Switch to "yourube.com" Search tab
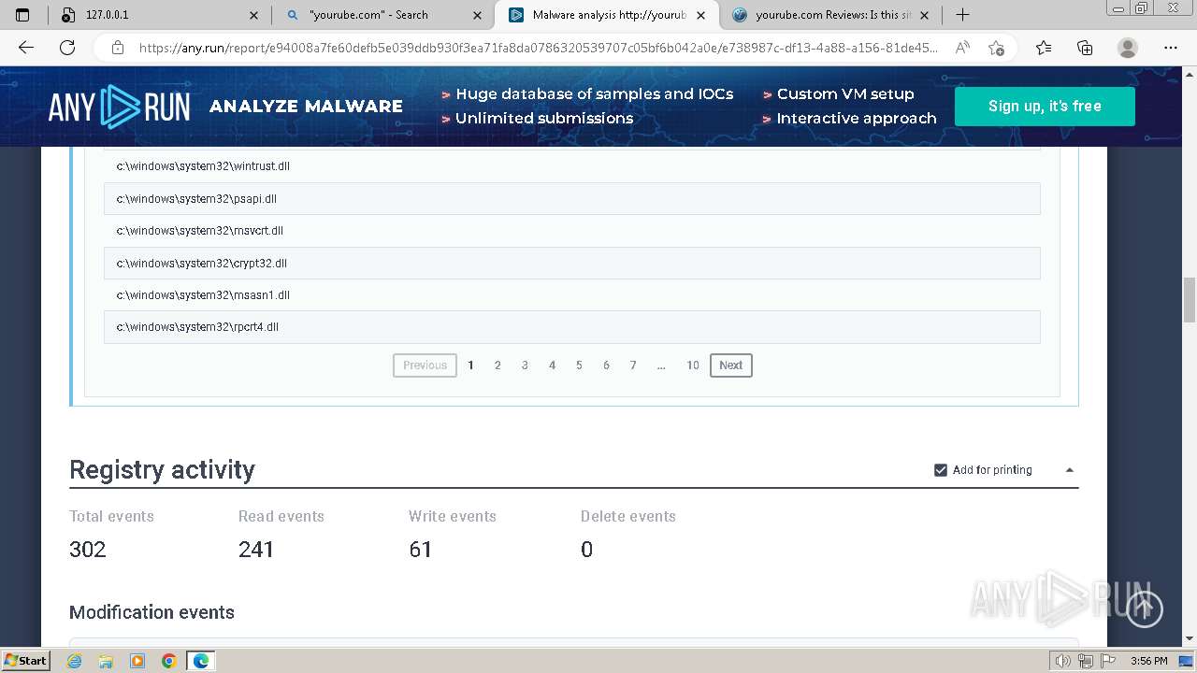The width and height of the screenshot is (1197, 673). coord(384,15)
